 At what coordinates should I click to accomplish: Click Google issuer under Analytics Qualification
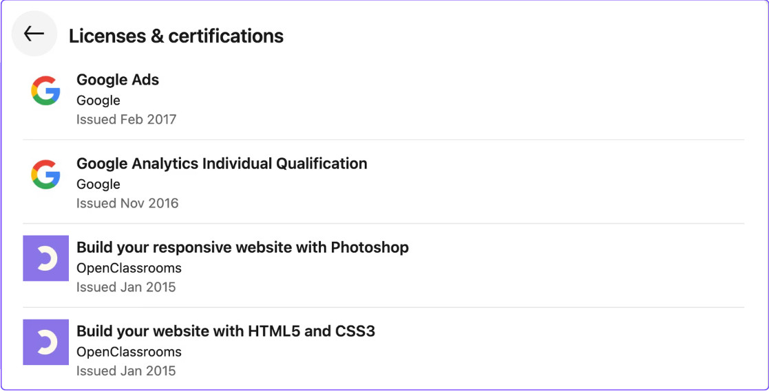click(98, 184)
